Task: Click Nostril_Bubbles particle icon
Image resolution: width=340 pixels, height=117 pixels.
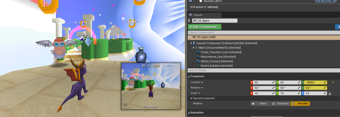Action: pyautogui.click(x=198, y=66)
